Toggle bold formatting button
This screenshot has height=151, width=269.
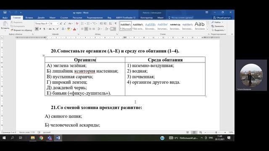[x=37, y=29]
